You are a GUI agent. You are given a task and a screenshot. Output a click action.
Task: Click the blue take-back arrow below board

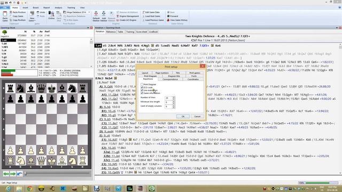coord(20,173)
